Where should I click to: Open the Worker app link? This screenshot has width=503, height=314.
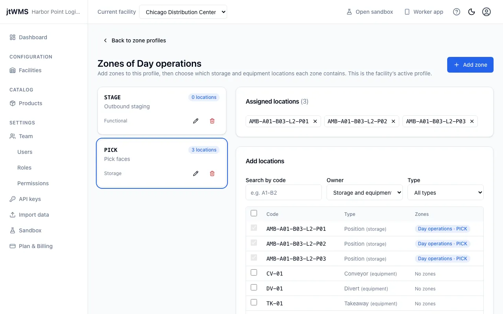[424, 12]
